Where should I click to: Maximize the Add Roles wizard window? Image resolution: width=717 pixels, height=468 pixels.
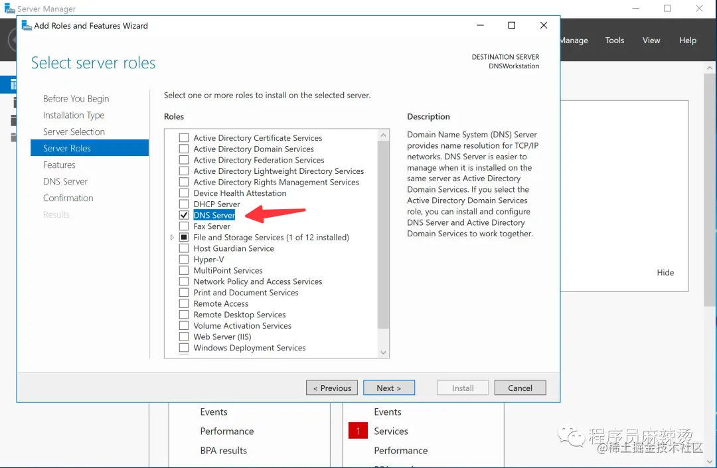pos(512,25)
